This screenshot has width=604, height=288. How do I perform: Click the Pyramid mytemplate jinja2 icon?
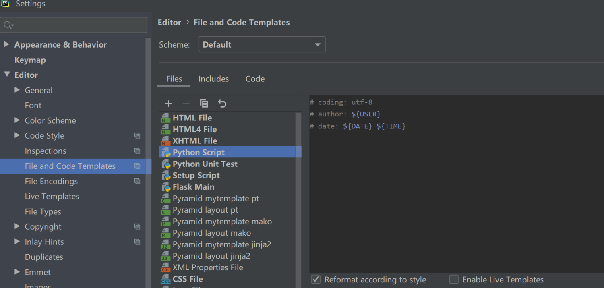click(x=165, y=244)
